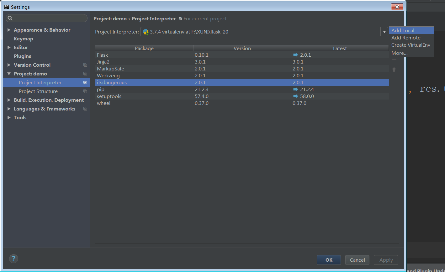Expand the Tools settings node
Viewport: 445px width, 272px height.
[x=9, y=117]
